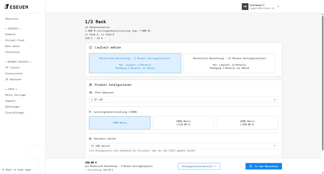Open the IPv4 Adressen dropdown

[x=183, y=100]
